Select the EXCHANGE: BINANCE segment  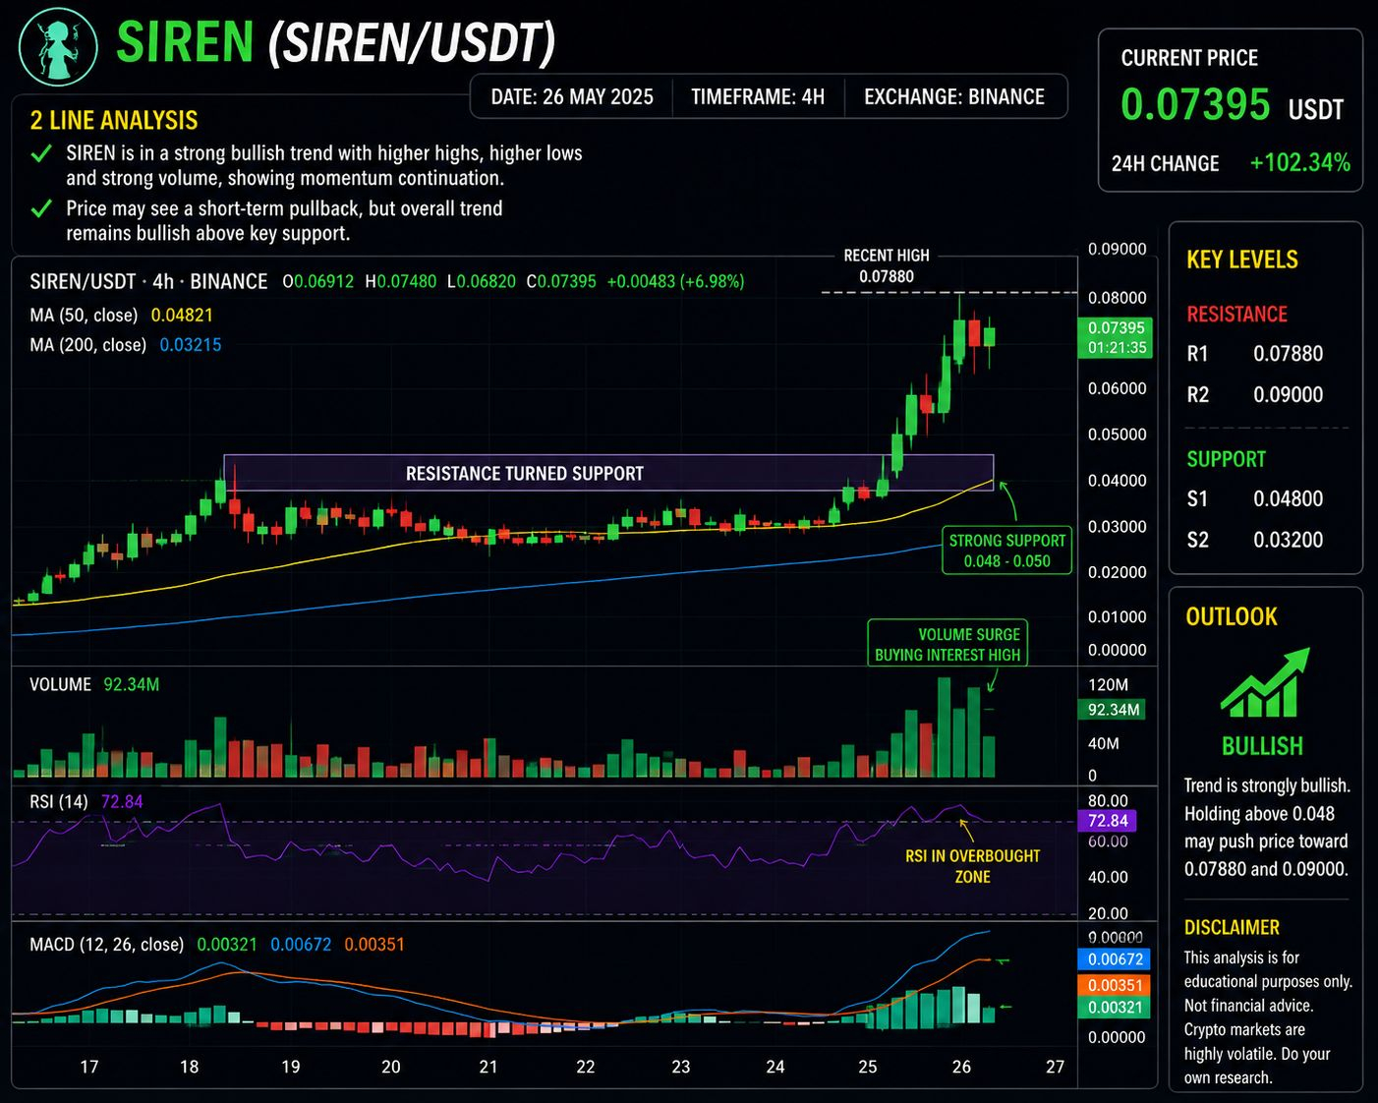click(x=954, y=96)
